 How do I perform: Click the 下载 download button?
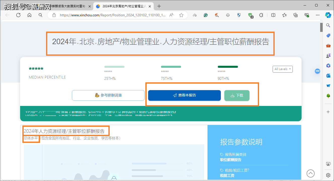pyautogui.click(x=237, y=95)
